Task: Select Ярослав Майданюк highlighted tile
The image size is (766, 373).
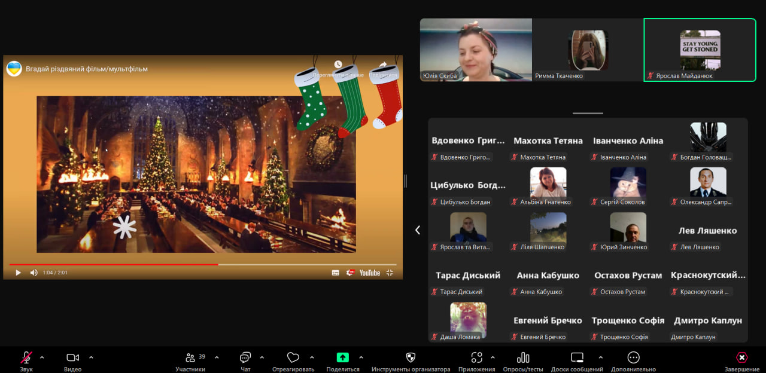Action: (700, 50)
